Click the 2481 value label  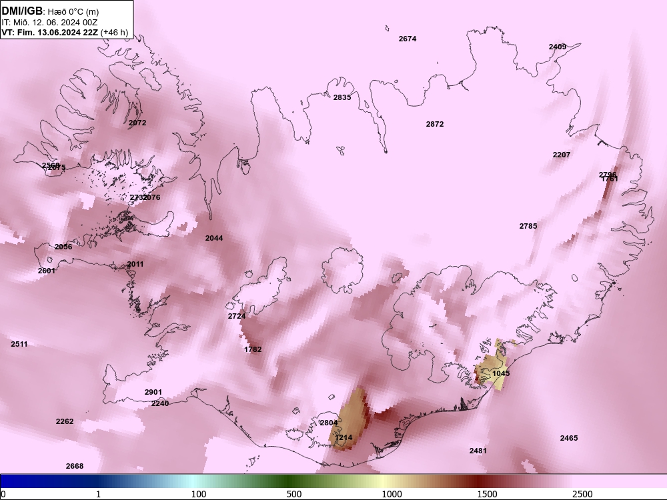(478, 451)
